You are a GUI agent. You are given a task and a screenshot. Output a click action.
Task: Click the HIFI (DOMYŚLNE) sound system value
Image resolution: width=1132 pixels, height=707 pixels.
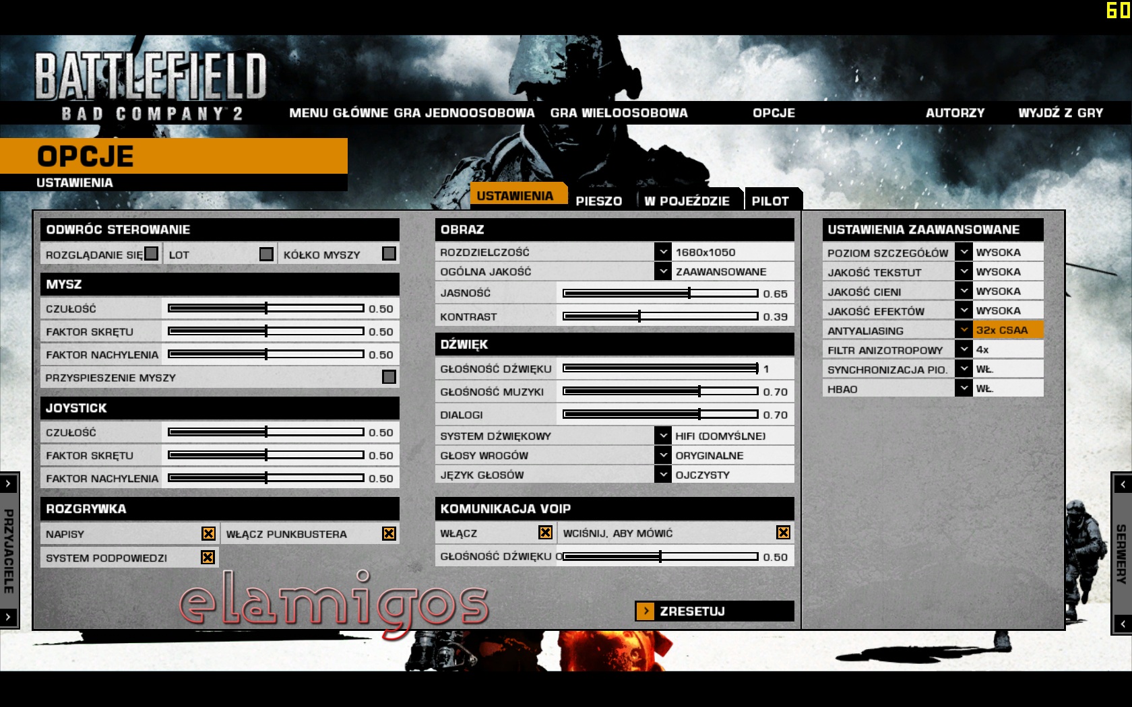(x=720, y=436)
